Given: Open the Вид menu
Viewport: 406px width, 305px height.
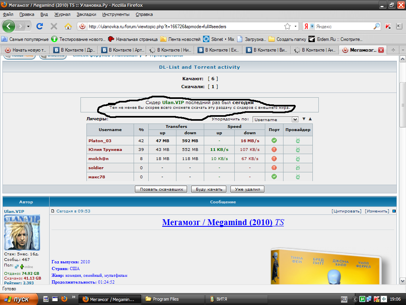Looking at the screenshot, I should pyautogui.click(x=44, y=15).
